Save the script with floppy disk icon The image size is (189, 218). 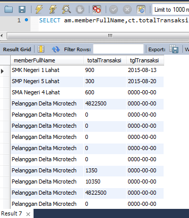(22, 10)
